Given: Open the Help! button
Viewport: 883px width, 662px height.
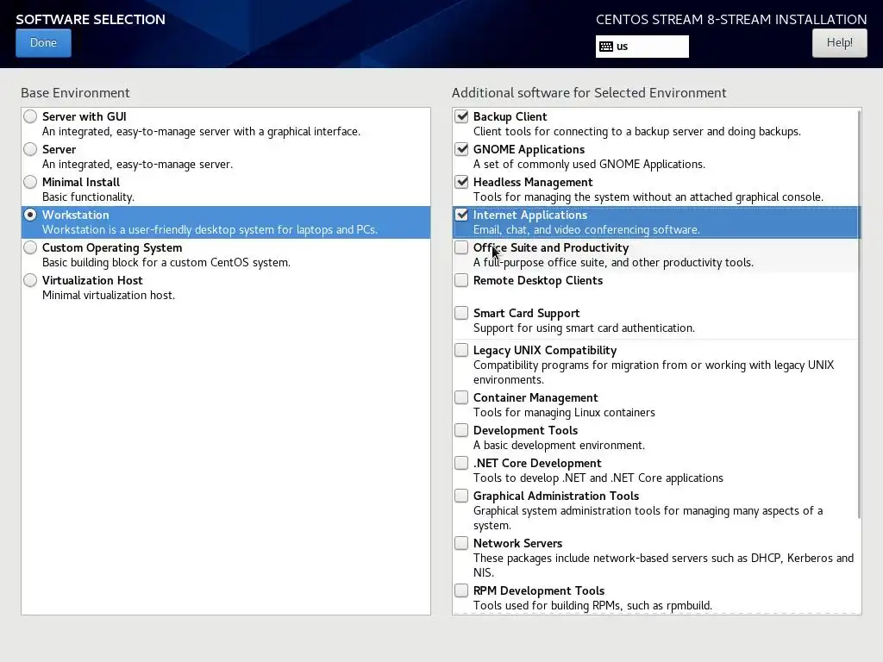Looking at the screenshot, I should (x=839, y=43).
